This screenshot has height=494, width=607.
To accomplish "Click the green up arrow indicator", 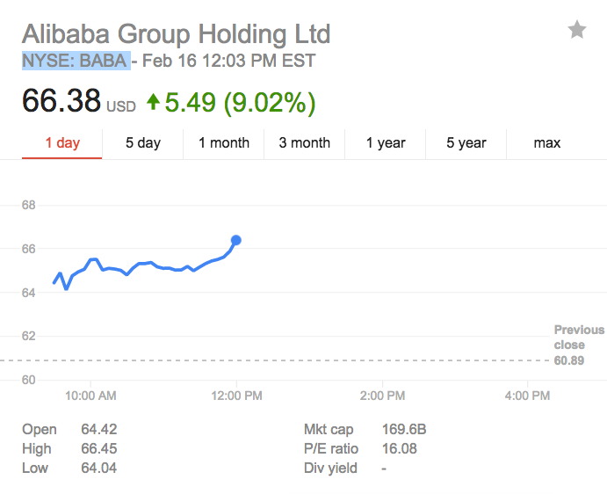I will click(154, 102).
